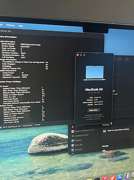
Task: Select the Device Name value bq40z651
Action: point(25,47)
